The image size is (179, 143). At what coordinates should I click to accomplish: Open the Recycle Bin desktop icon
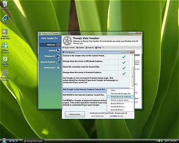(5, 5)
